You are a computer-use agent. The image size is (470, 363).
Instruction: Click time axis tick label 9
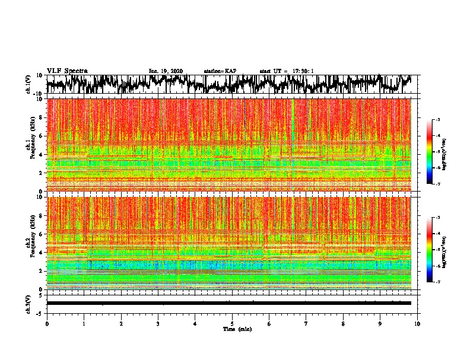coord(380,324)
